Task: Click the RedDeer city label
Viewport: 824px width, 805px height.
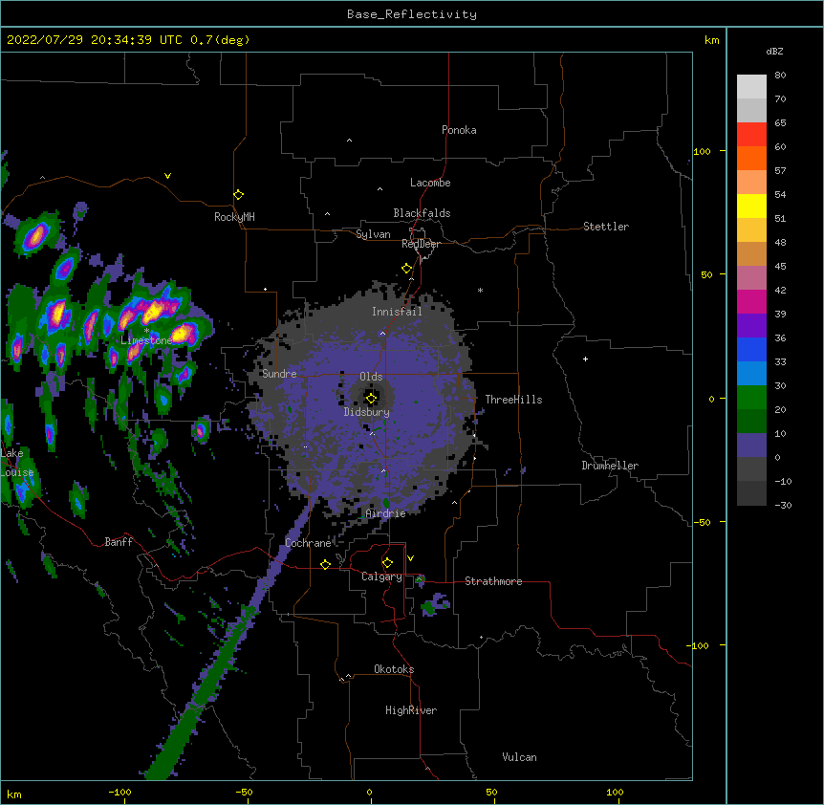Action: pyautogui.click(x=421, y=244)
